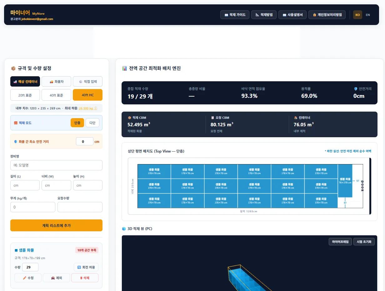Click the 19 / 29 개 total loaded value

140,96
